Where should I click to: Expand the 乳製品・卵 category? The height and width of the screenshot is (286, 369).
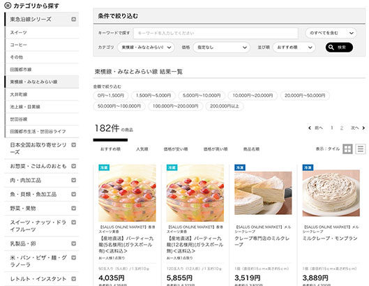(74, 243)
